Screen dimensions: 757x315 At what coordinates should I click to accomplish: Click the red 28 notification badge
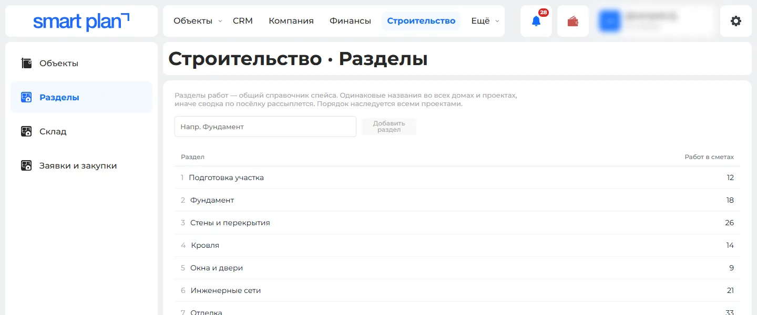[x=543, y=13]
